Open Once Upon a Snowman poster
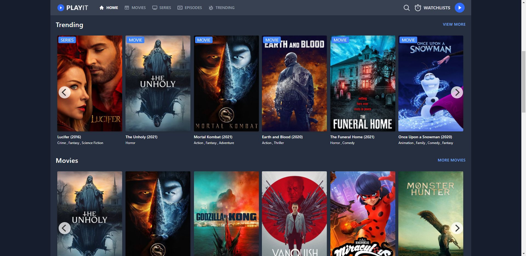 pyautogui.click(x=431, y=83)
